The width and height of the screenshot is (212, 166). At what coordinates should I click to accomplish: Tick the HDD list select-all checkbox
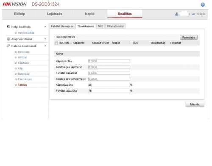[x=56, y=43]
